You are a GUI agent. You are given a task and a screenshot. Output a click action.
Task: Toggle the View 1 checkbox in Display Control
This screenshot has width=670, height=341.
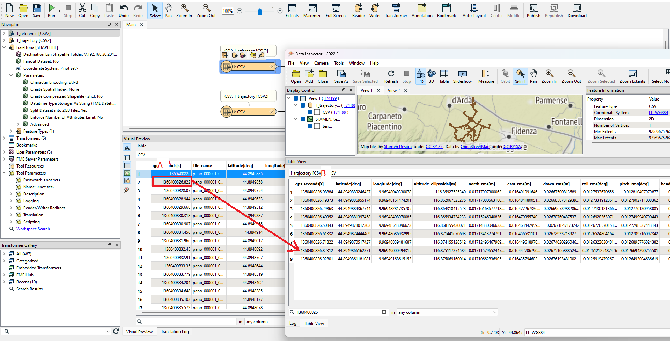pos(296,98)
